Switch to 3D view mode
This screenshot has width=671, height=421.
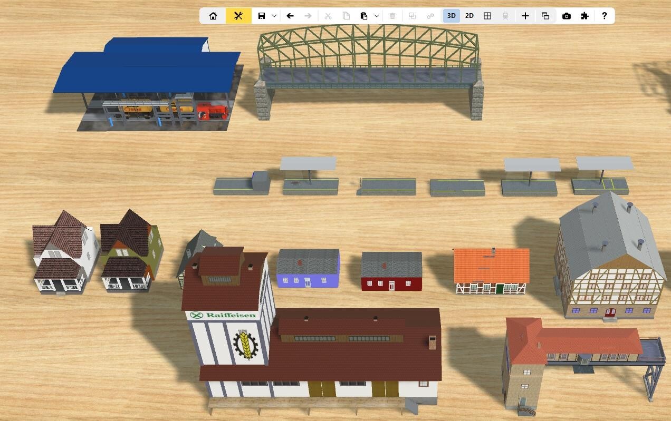(x=452, y=16)
